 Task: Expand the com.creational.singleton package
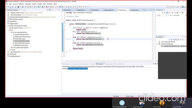tap(10, 48)
